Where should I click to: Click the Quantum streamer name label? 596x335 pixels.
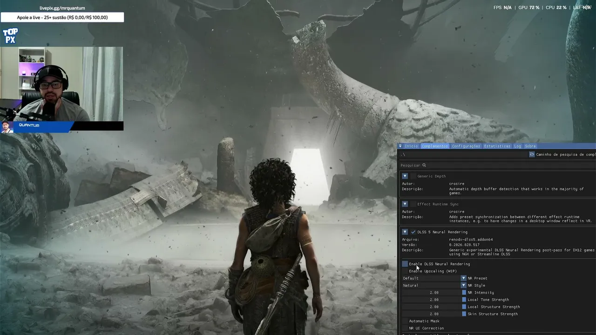29,125
